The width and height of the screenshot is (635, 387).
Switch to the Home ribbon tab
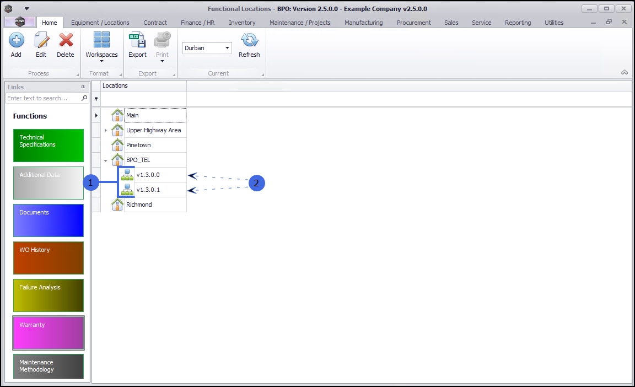pyautogui.click(x=50, y=23)
